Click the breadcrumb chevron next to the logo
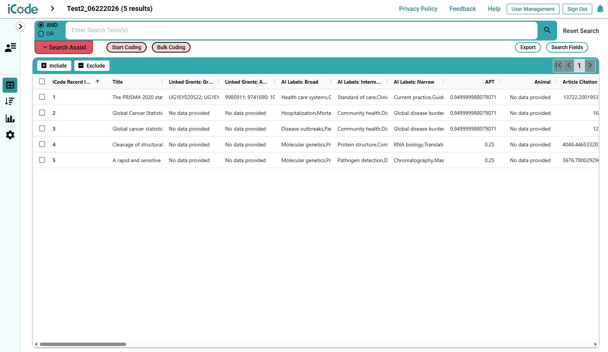 point(53,9)
